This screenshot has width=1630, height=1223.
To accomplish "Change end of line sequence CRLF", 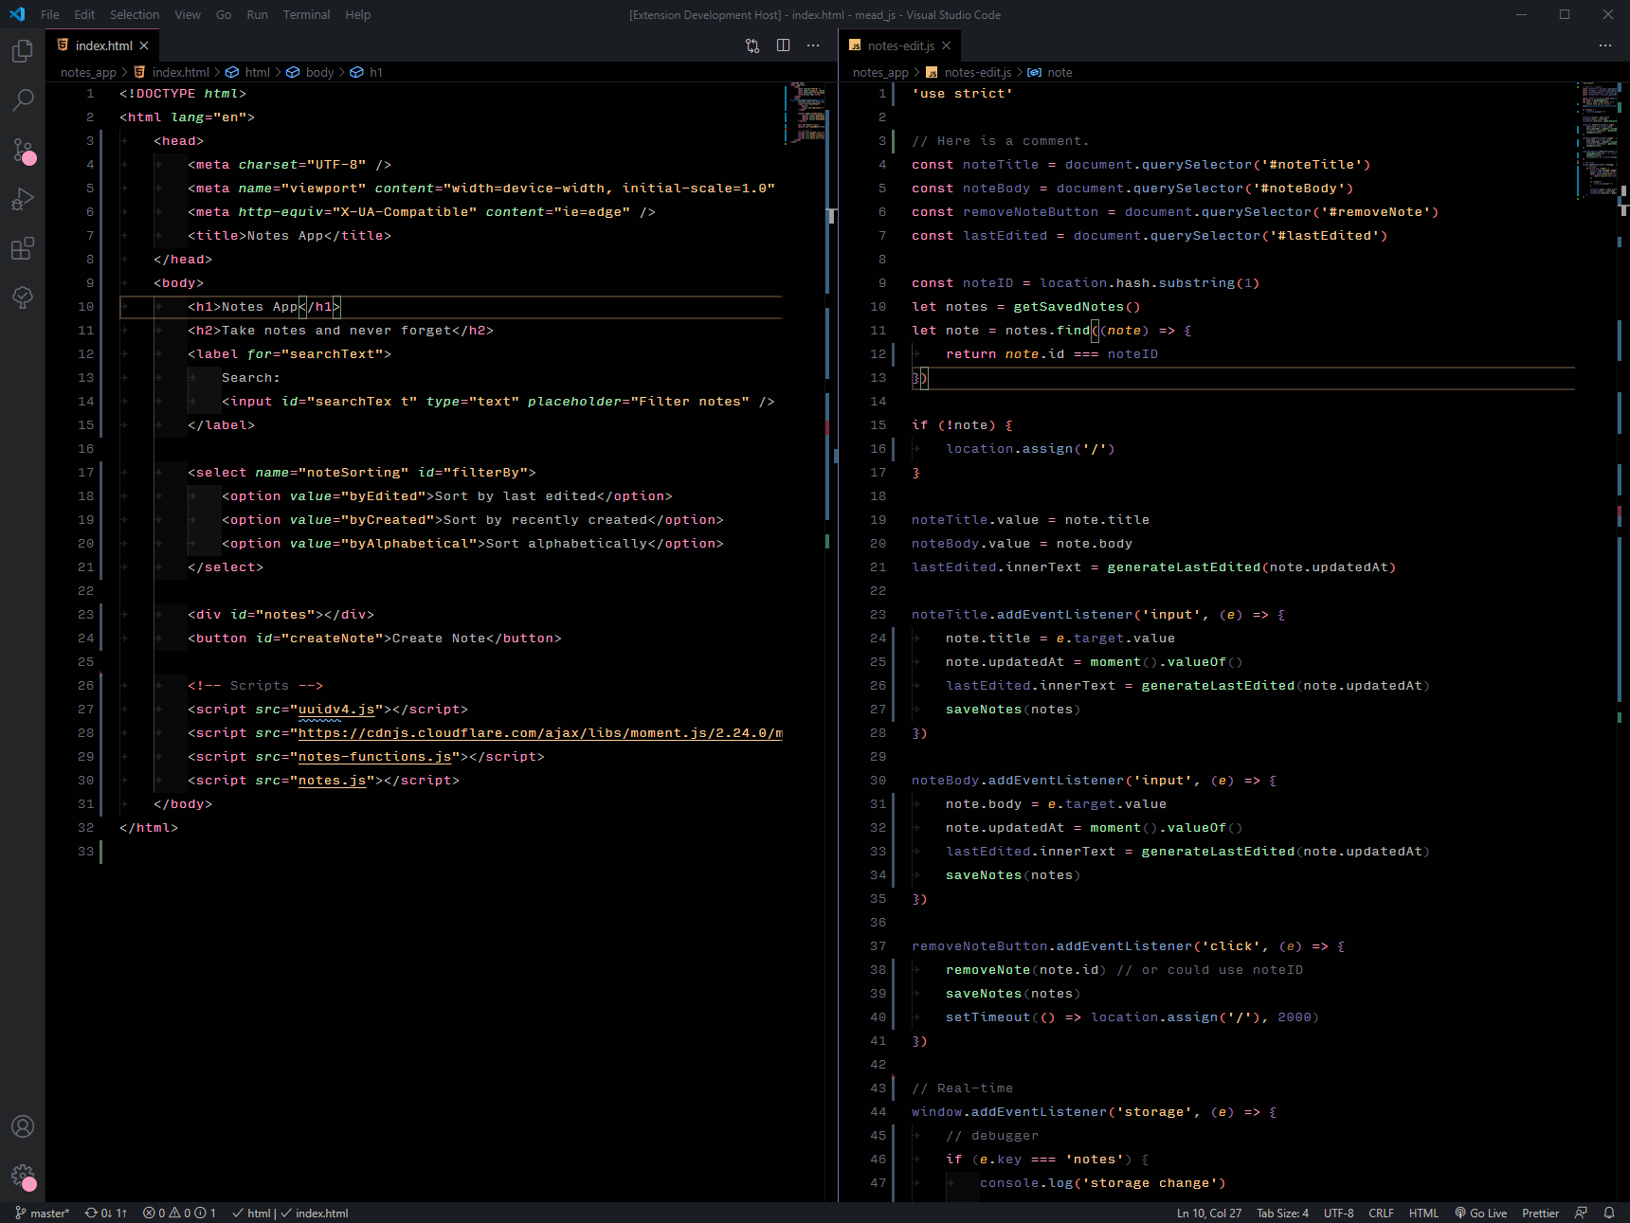I will click(1381, 1213).
